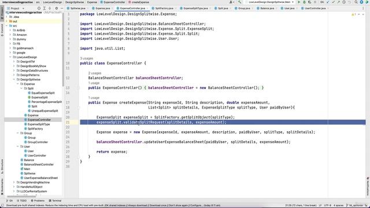Run the Main configuration with play icon

click(x=299, y=2)
